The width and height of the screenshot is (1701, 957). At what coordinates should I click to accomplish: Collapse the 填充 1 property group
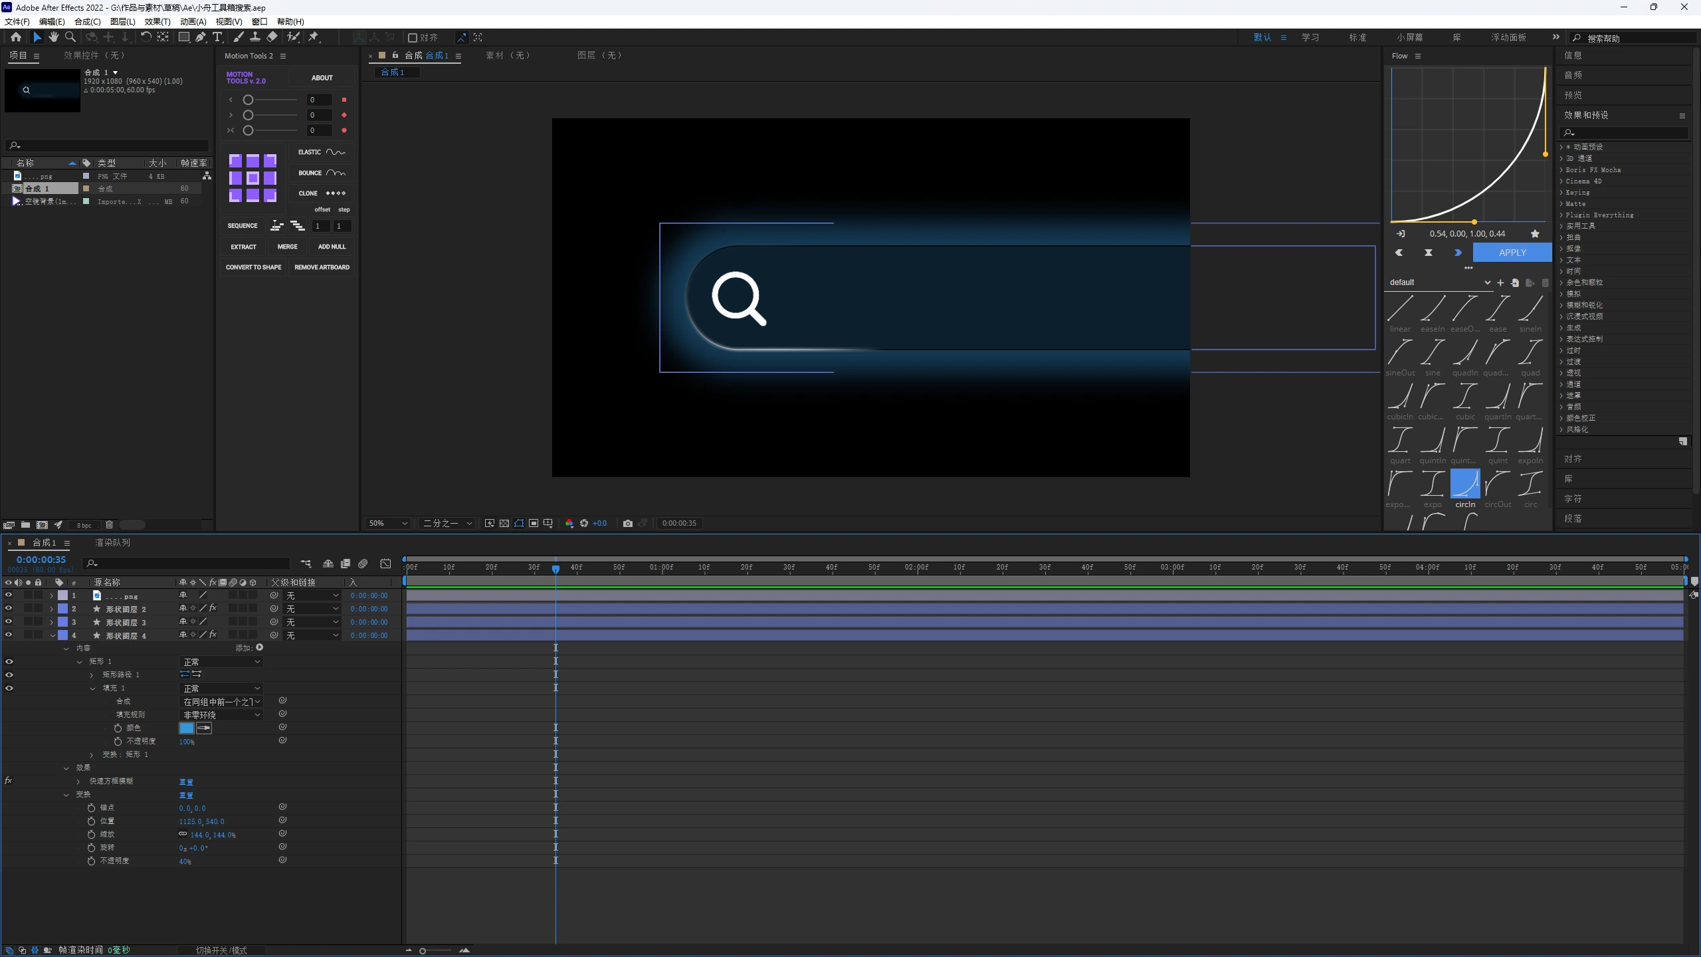coord(92,689)
